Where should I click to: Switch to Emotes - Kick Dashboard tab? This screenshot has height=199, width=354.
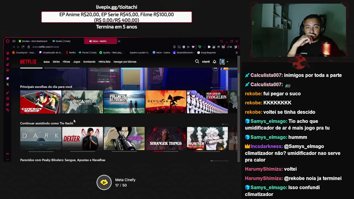point(33,41)
